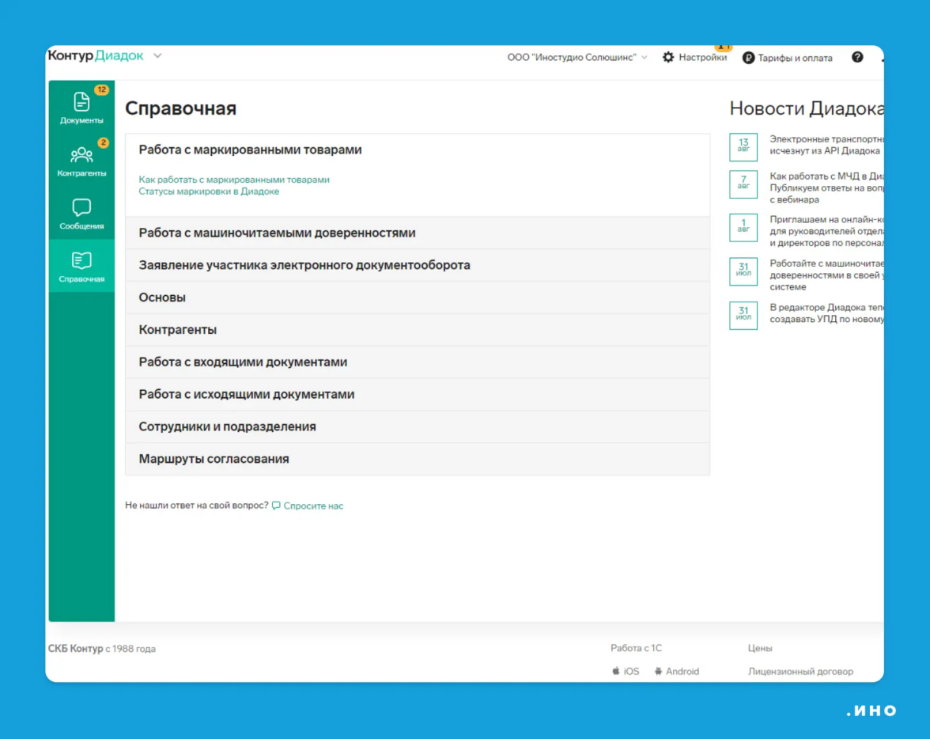
Task: Open the Документы section icon
Action: click(81, 101)
